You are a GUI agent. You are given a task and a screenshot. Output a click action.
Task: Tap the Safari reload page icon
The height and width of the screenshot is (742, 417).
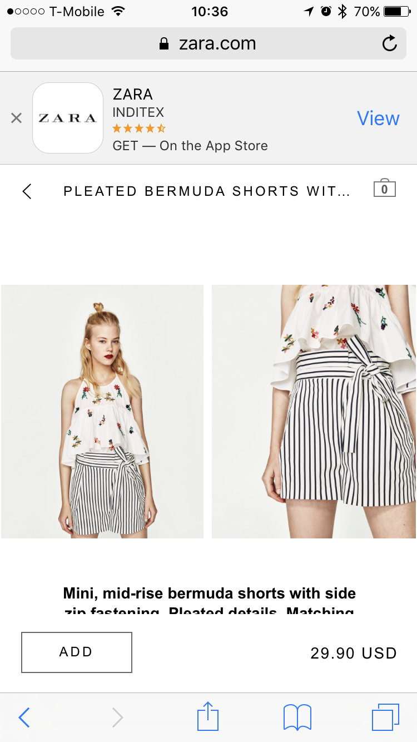[x=390, y=43]
